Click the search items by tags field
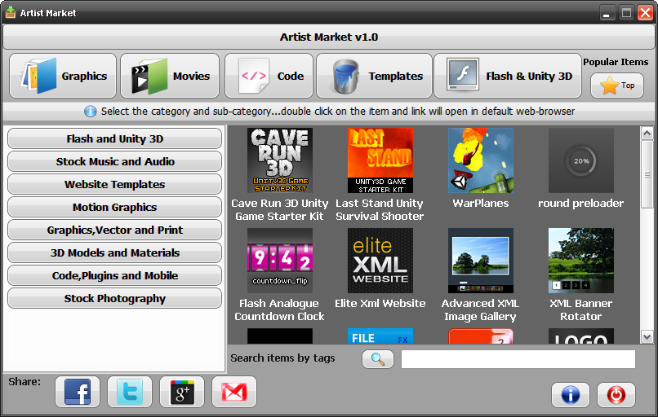 (518, 359)
